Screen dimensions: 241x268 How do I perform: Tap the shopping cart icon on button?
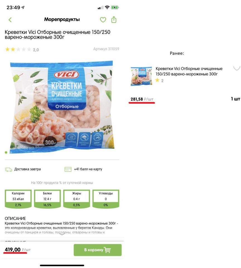point(107,250)
